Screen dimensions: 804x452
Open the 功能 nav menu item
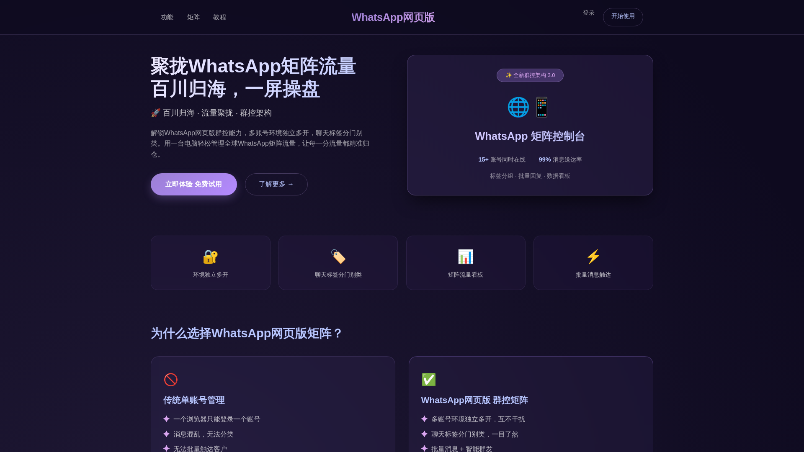(x=167, y=17)
